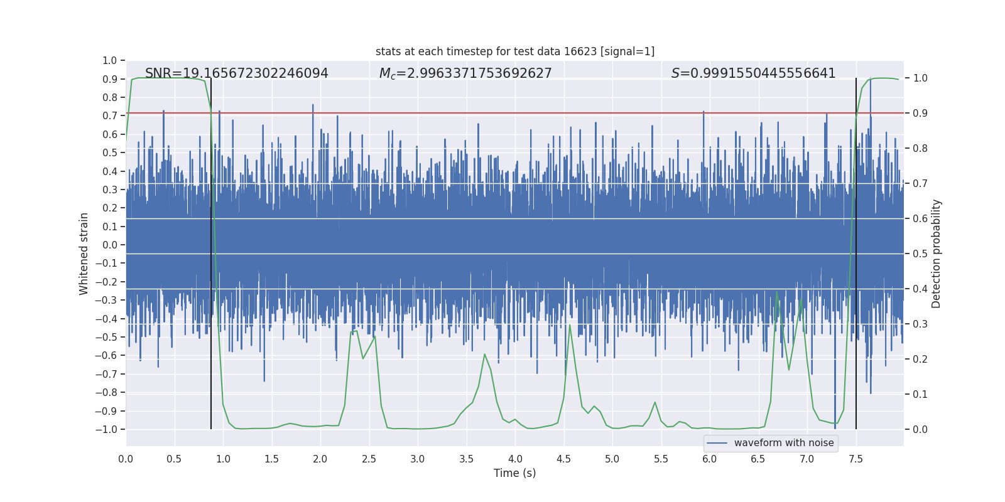The height and width of the screenshot is (502, 1005).
Task: Select the SNR=19.165672302246094 annotation text
Action: [236, 73]
